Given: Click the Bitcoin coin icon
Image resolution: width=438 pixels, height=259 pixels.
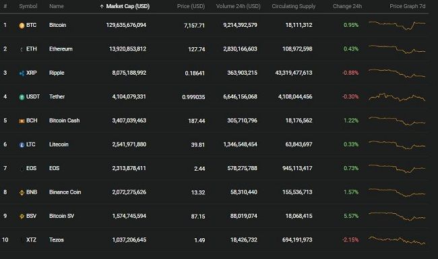Looking at the screenshot, I should coord(22,26).
